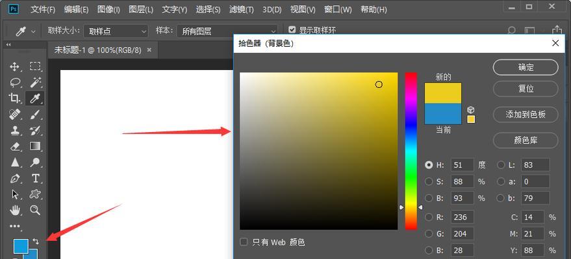Select the brightness B radio button (93%)
Viewport: 571px width, 259px height.
pos(429,198)
